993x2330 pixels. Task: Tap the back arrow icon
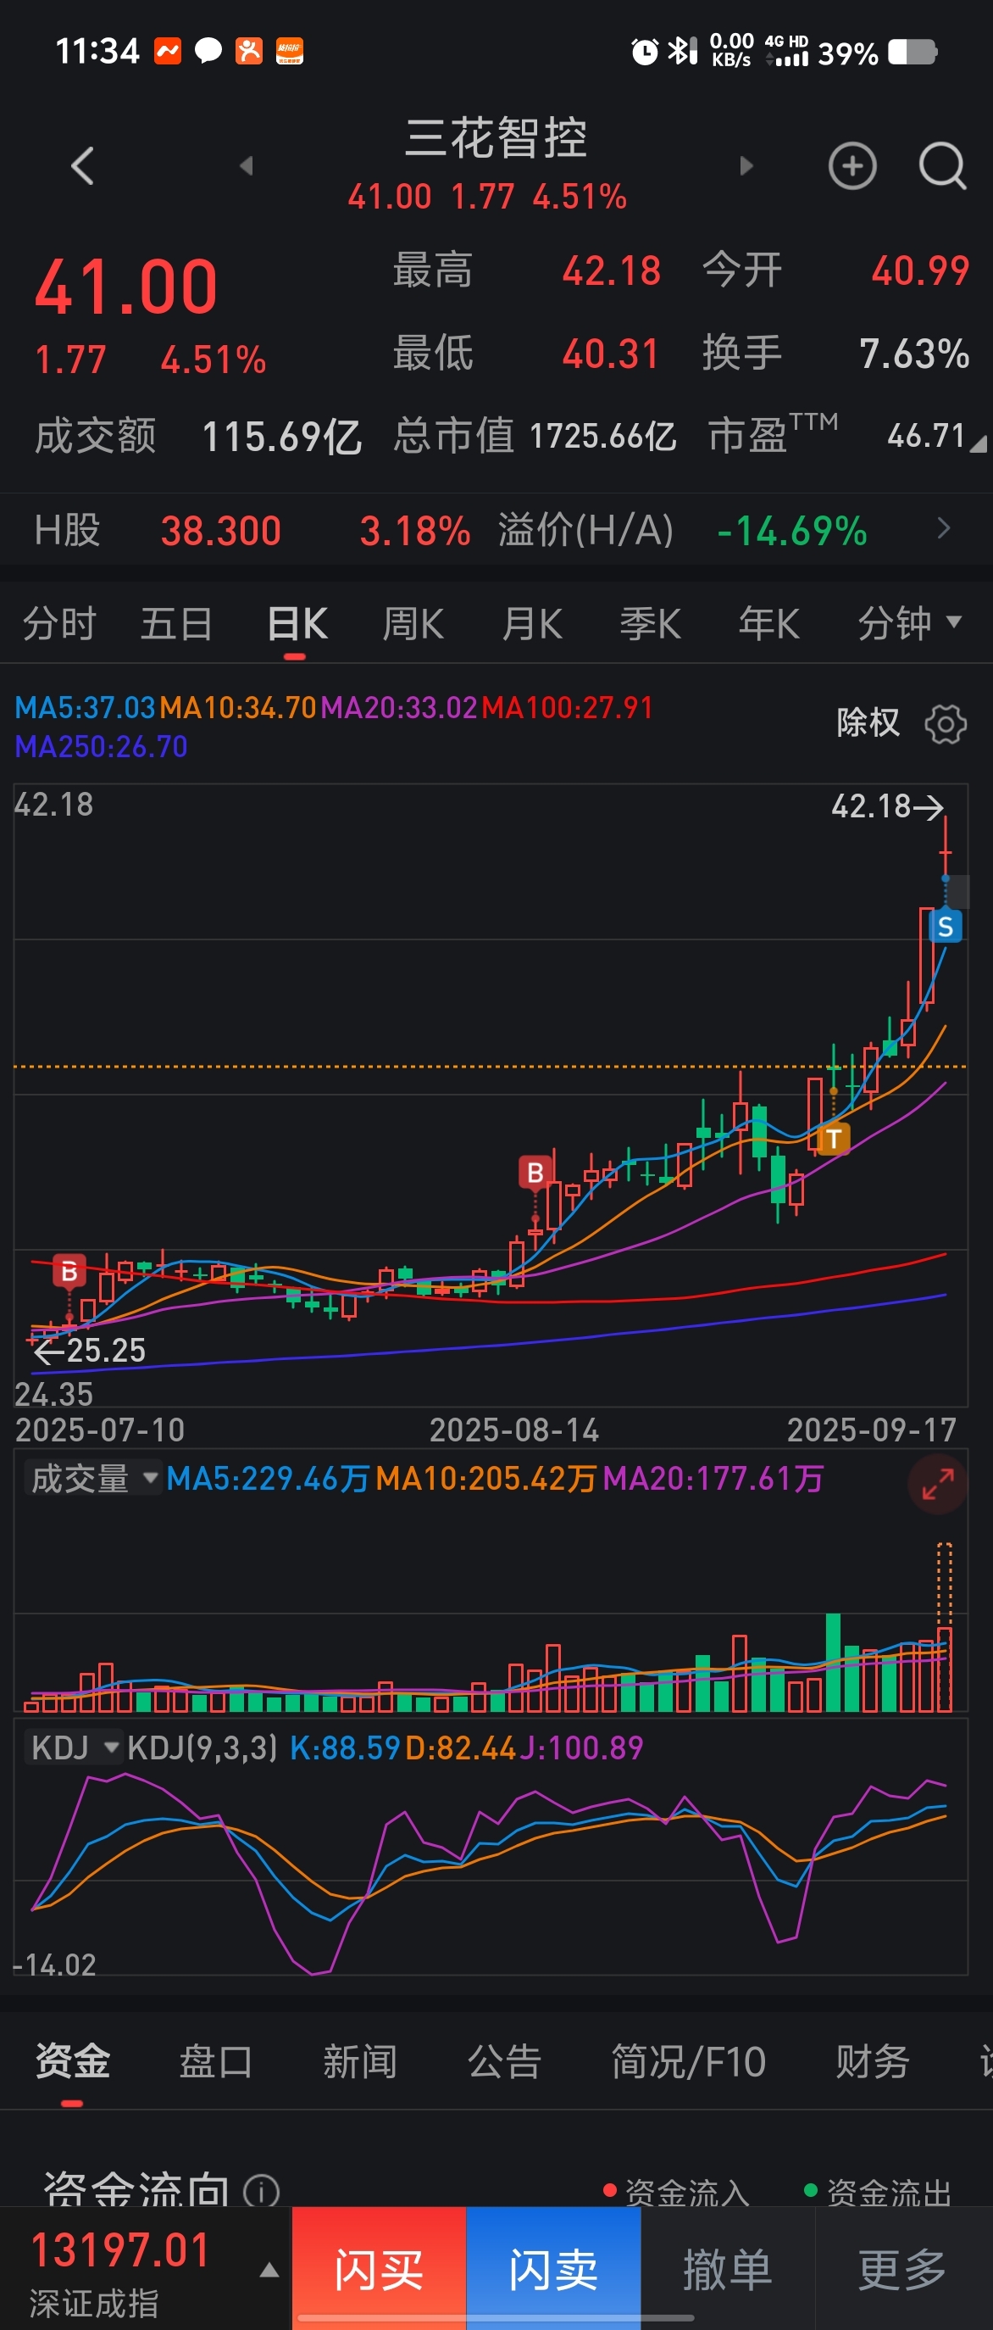click(x=82, y=165)
